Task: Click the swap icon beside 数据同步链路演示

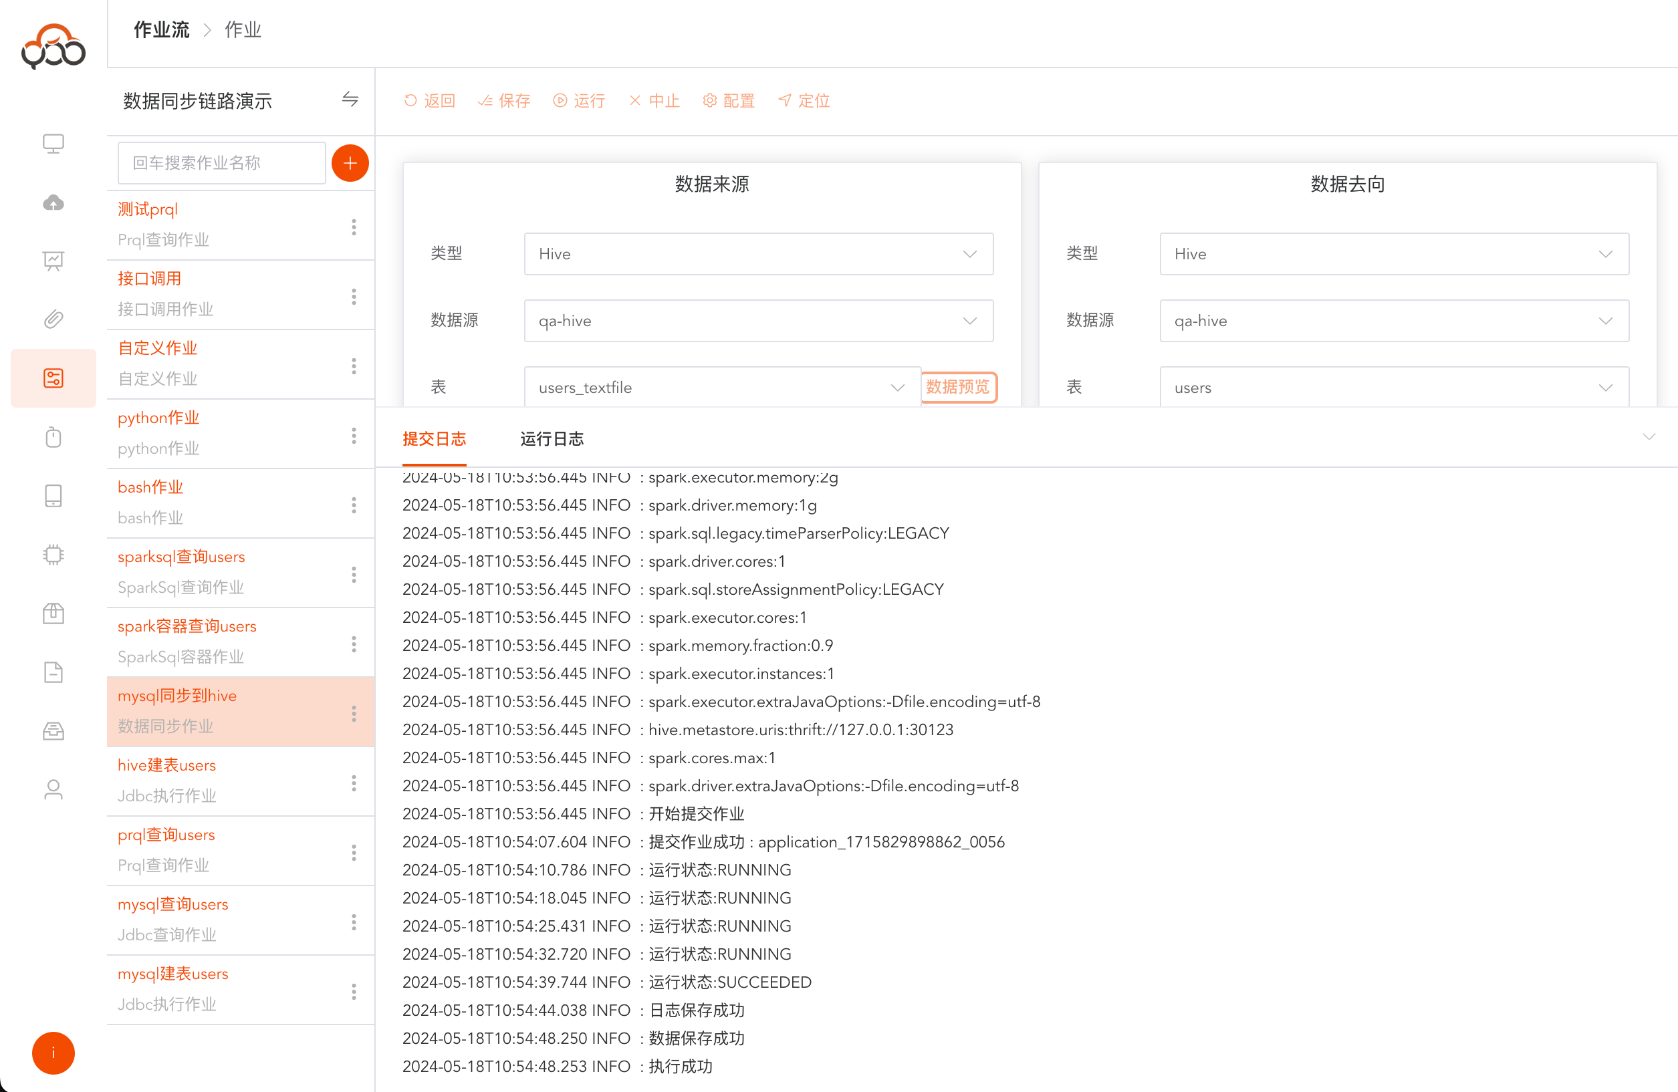Action: tap(350, 100)
